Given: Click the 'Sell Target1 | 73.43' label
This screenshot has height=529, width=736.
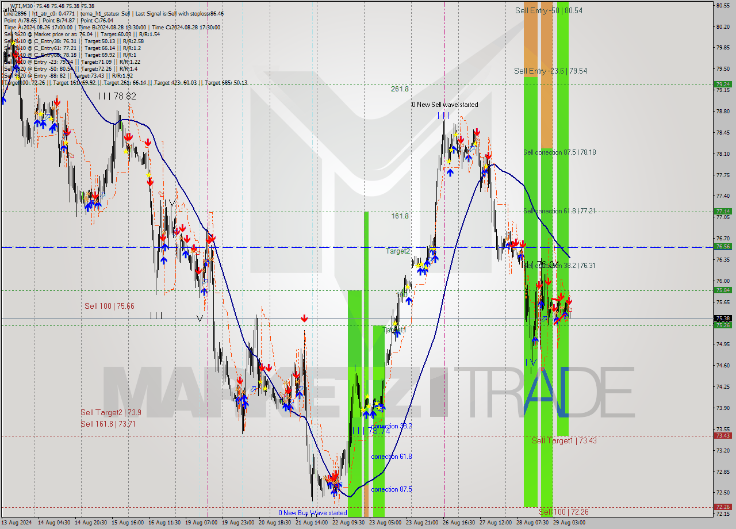Looking at the screenshot, I should click(x=564, y=440).
